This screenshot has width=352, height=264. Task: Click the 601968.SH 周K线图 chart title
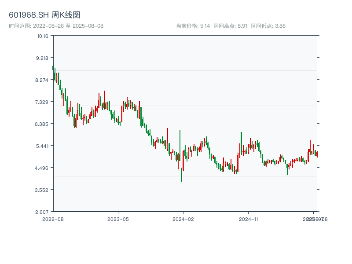44,15
